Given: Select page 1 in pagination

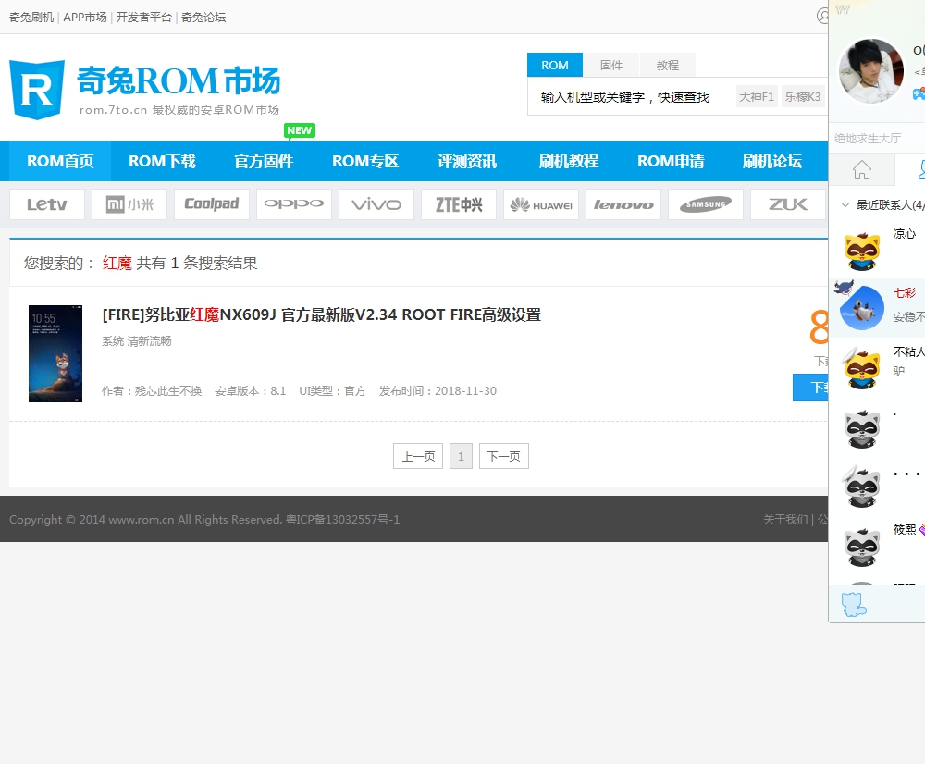Looking at the screenshot, I should 461,456.
